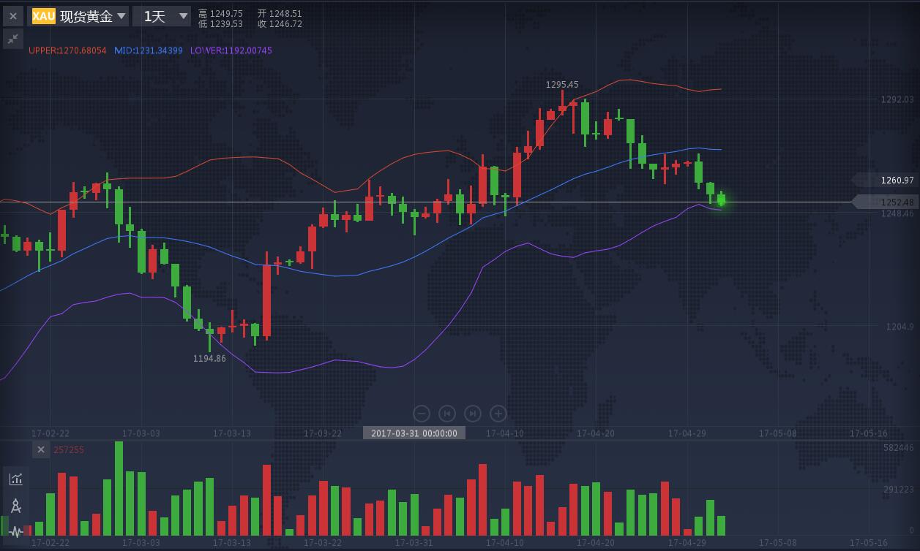Close the volume indicator panel
Viewport: 920px width, 551px height.
[x=41, y=450]
